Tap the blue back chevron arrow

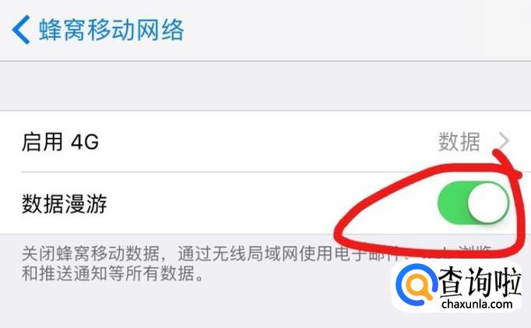(x=21, y=30)
